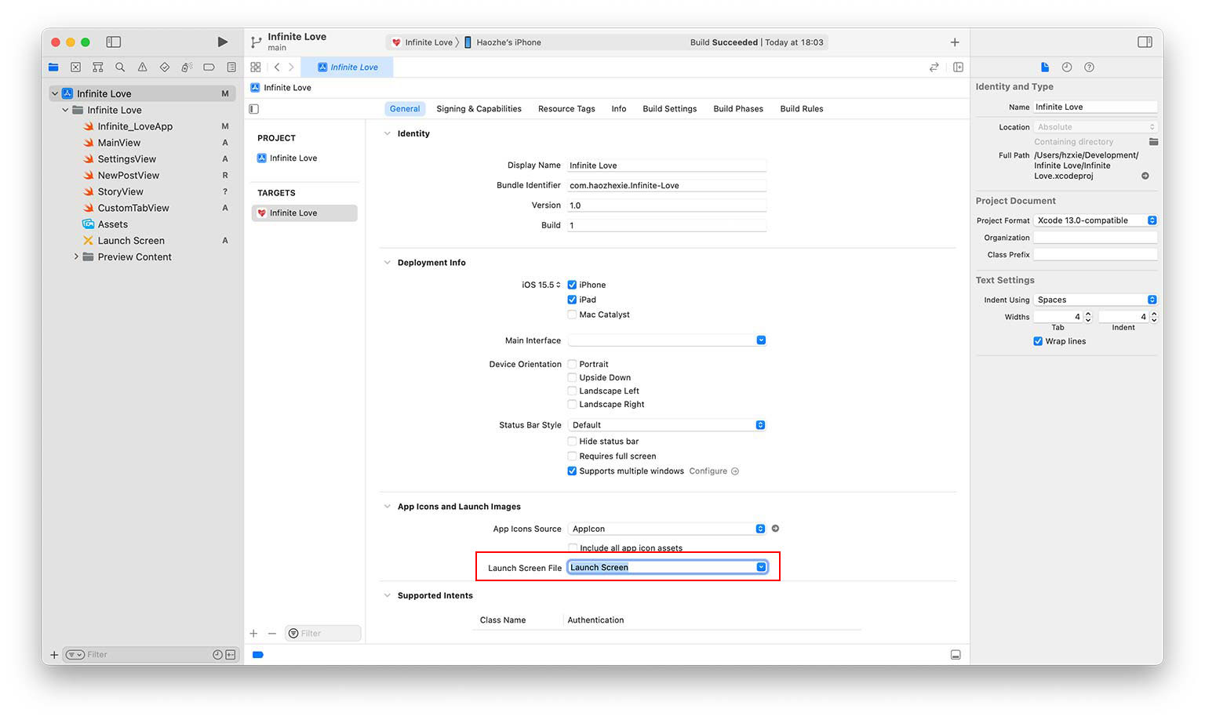Check Hide status bar

point(572,442)
